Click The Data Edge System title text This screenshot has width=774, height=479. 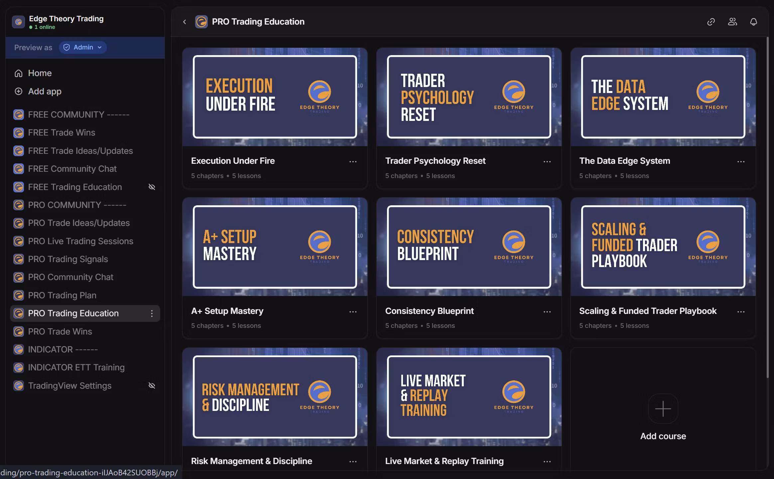624,161
